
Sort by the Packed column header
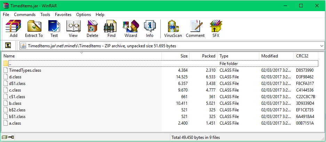coord(203,56)
